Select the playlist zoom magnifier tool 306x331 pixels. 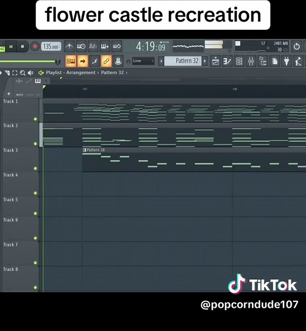(x=23, y=73)
